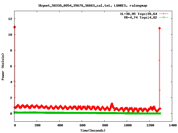The image size is (178, 133).
Task: Click x-axis tick label "1000"
Action: [x=128, y=125]
